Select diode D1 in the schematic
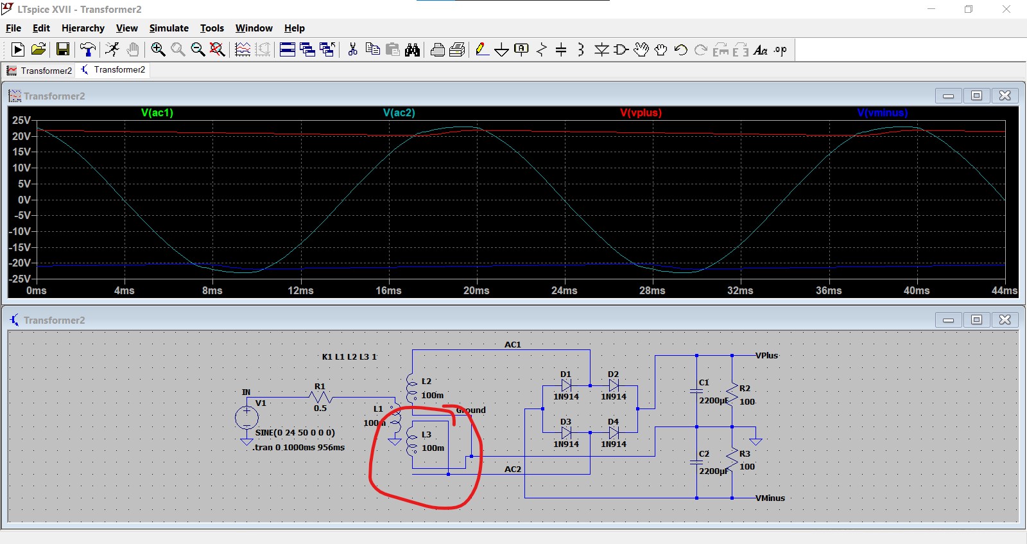Screen dimensions: 1027x544 tap(566, 385)
